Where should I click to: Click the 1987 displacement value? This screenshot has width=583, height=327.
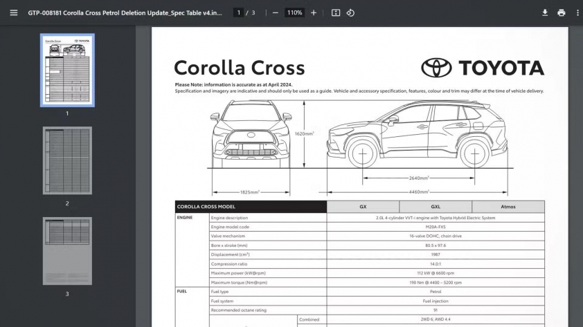(x=436, y=254)
